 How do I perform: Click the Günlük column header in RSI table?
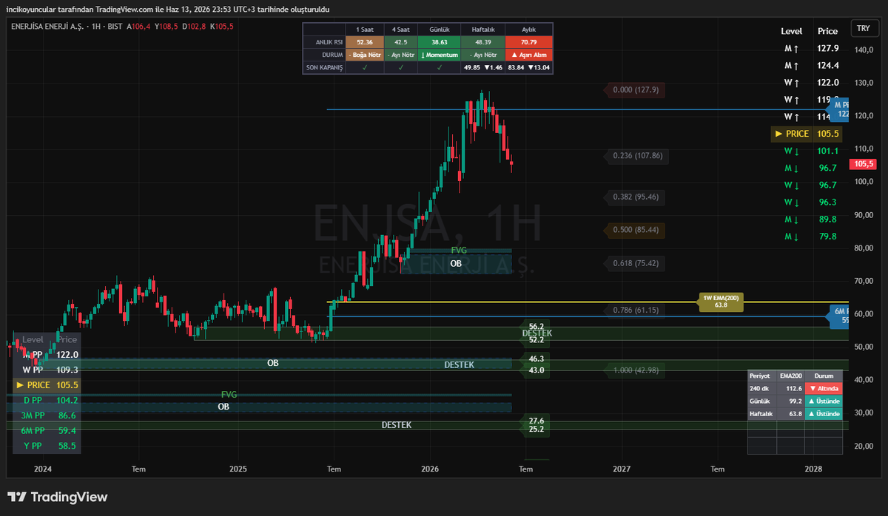[439, 29]
